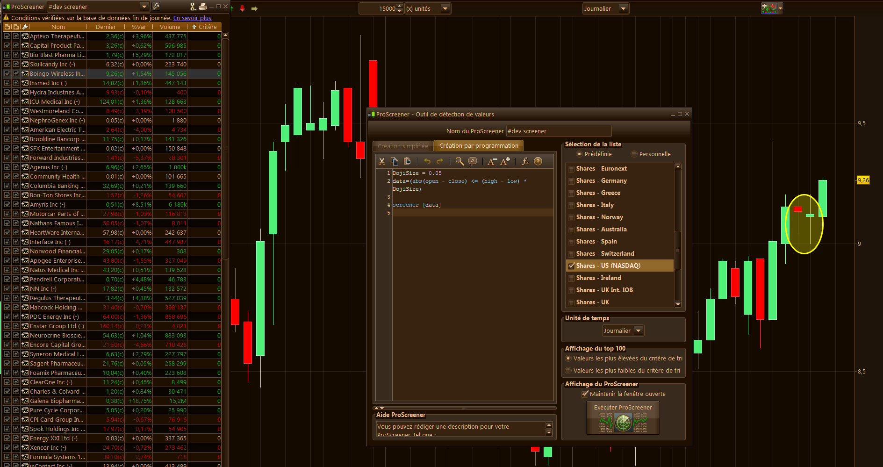Open the editor help question-mark icon

538,161
